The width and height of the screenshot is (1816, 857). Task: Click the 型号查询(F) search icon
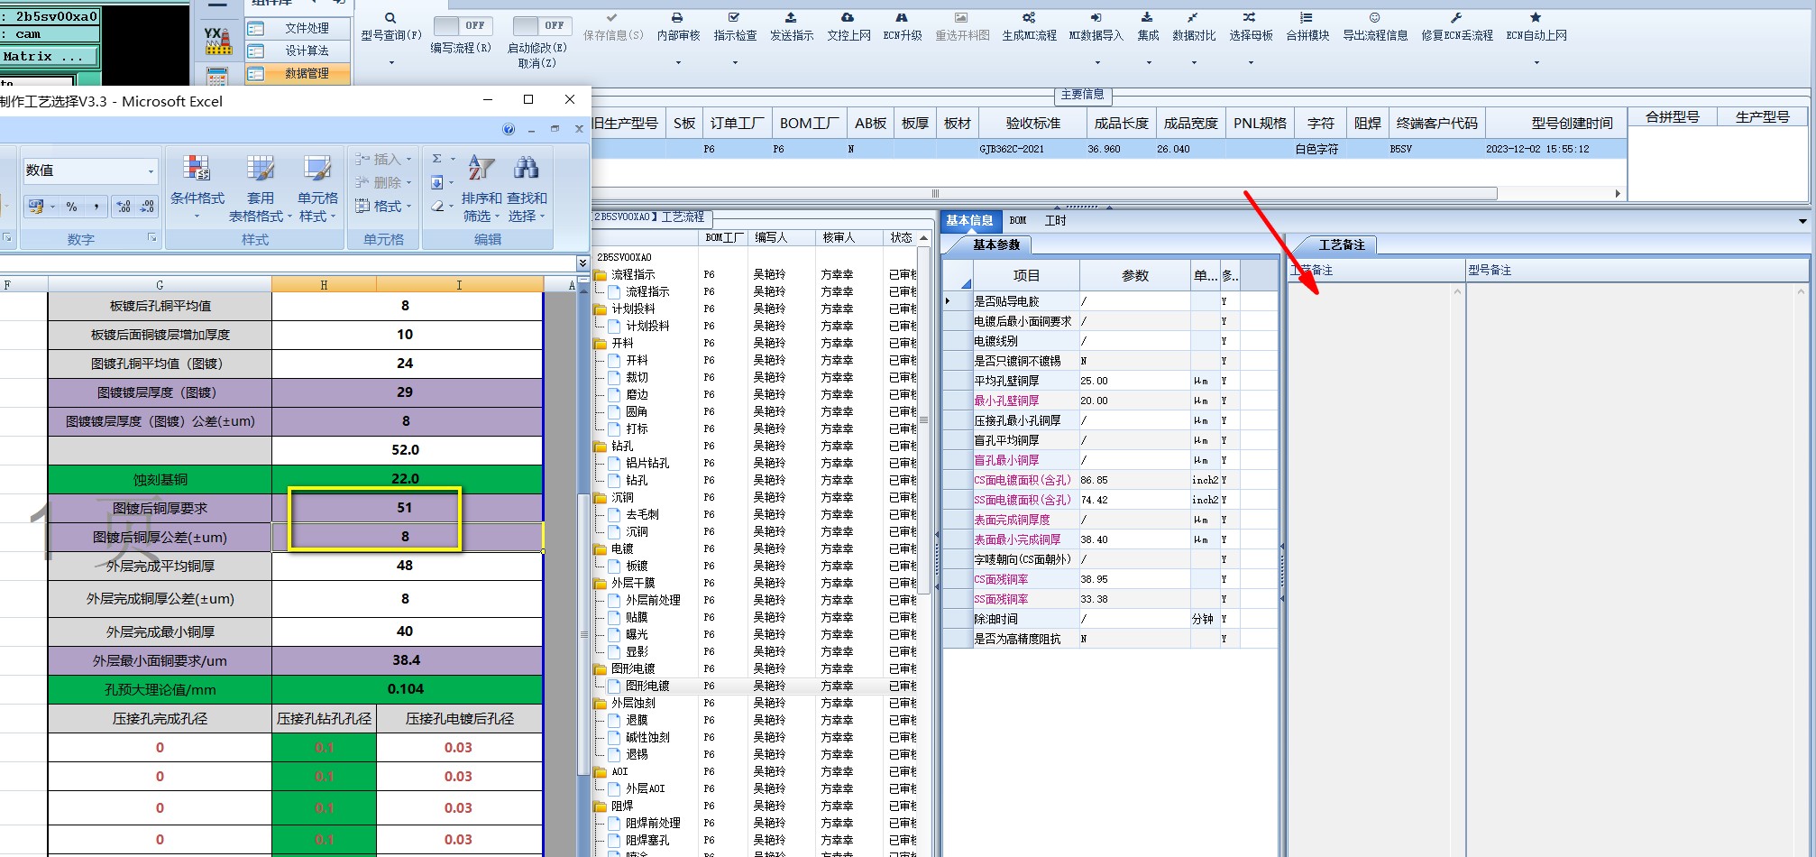390,18
